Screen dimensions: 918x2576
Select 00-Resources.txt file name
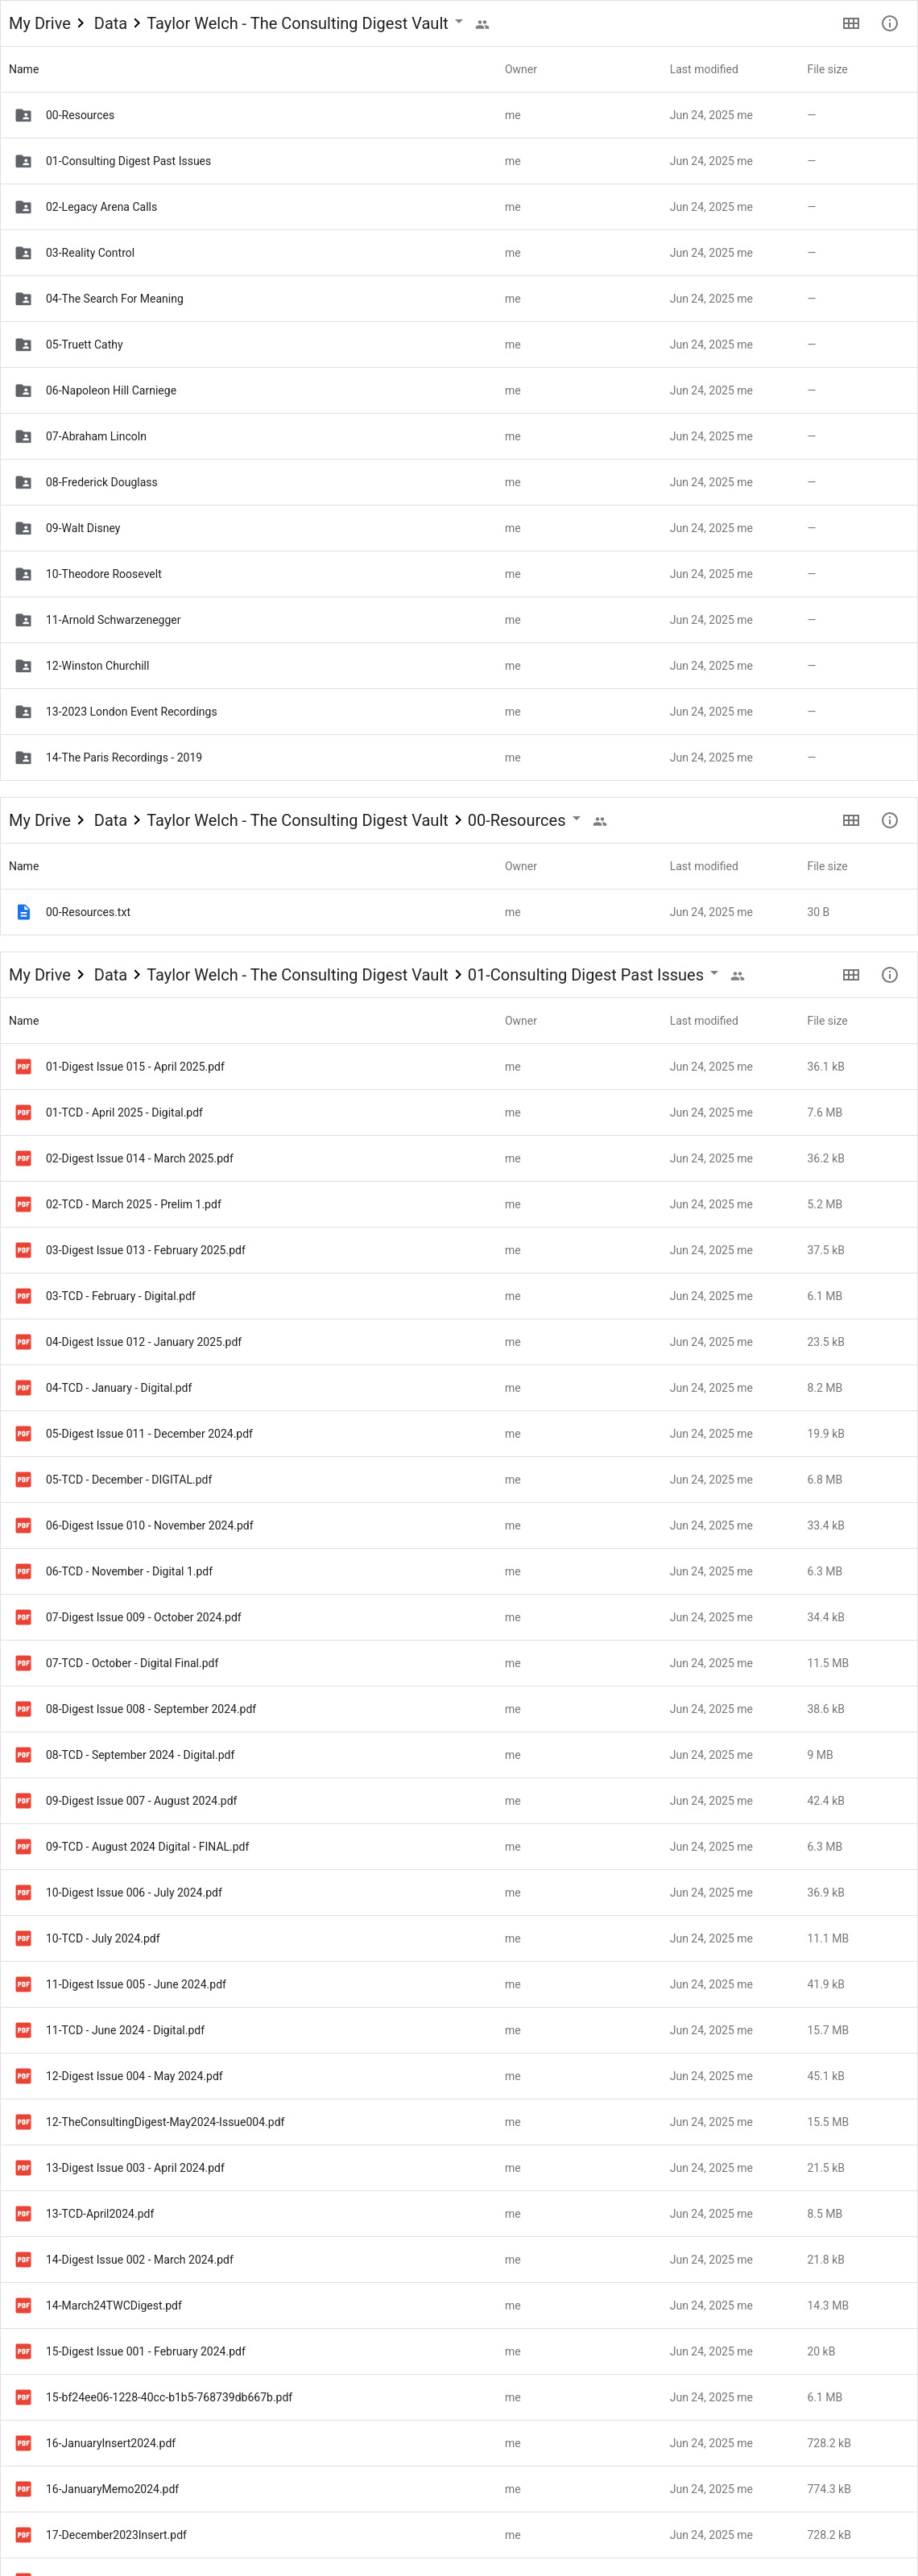coord(88,912)
